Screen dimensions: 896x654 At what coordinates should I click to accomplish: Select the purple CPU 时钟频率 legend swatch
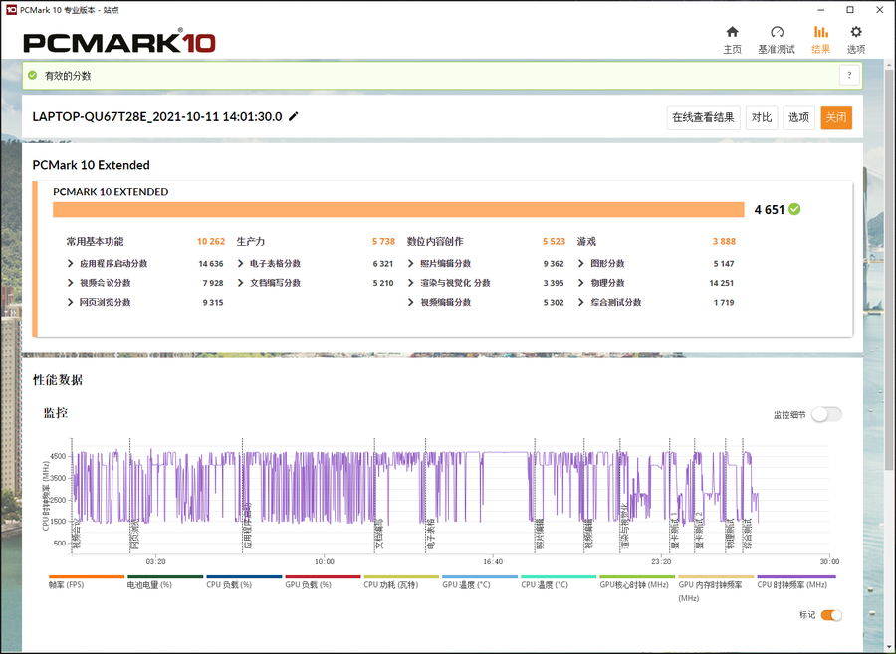click(795, 576)
